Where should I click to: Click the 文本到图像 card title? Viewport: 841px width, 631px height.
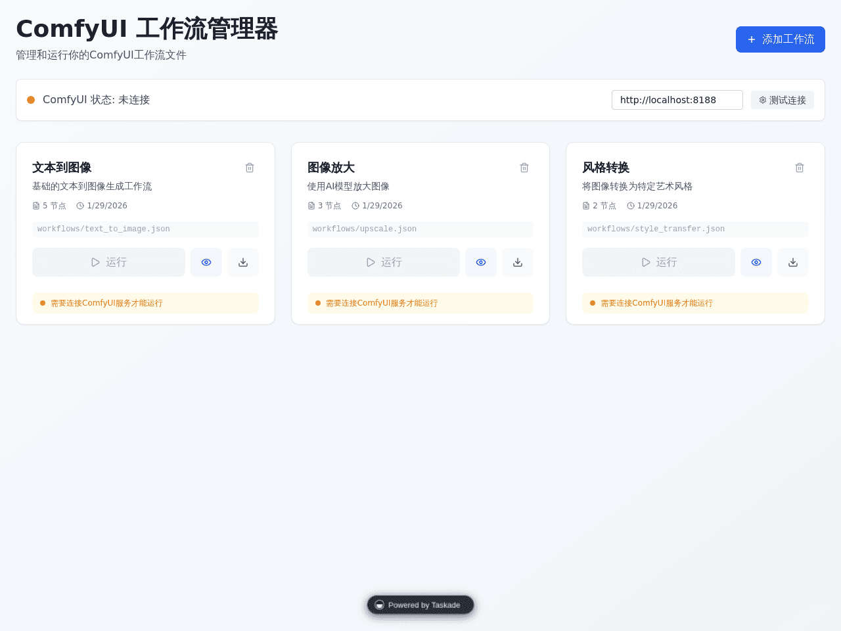(62, 168)
